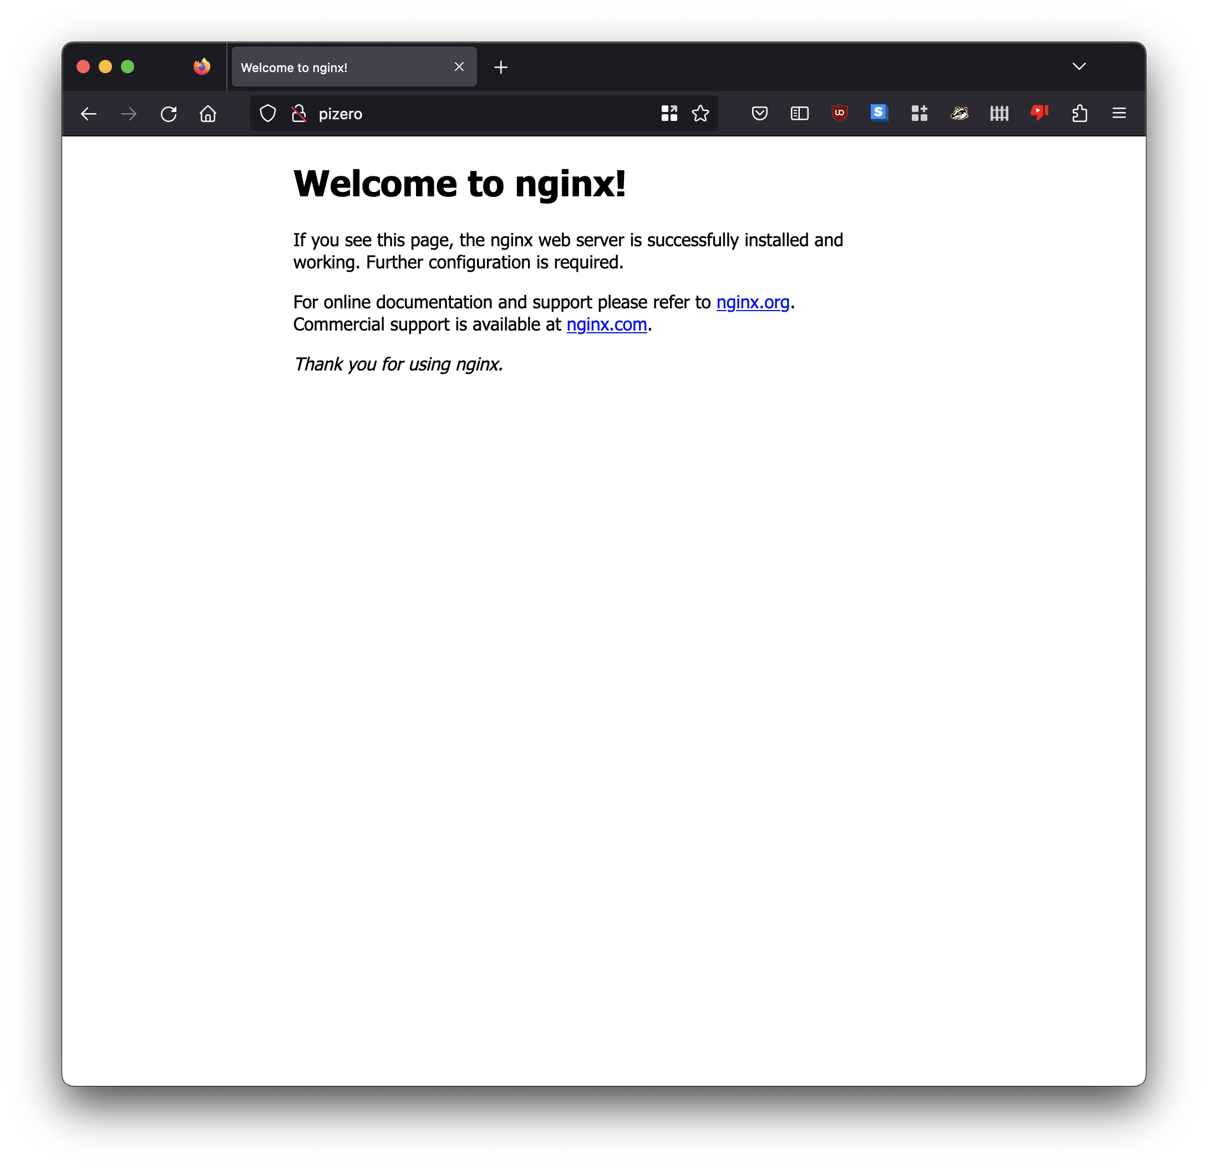Open the QR grid icon in address bar
The height and width of the screenshot is (1168, 1208).
coord(669,113)
